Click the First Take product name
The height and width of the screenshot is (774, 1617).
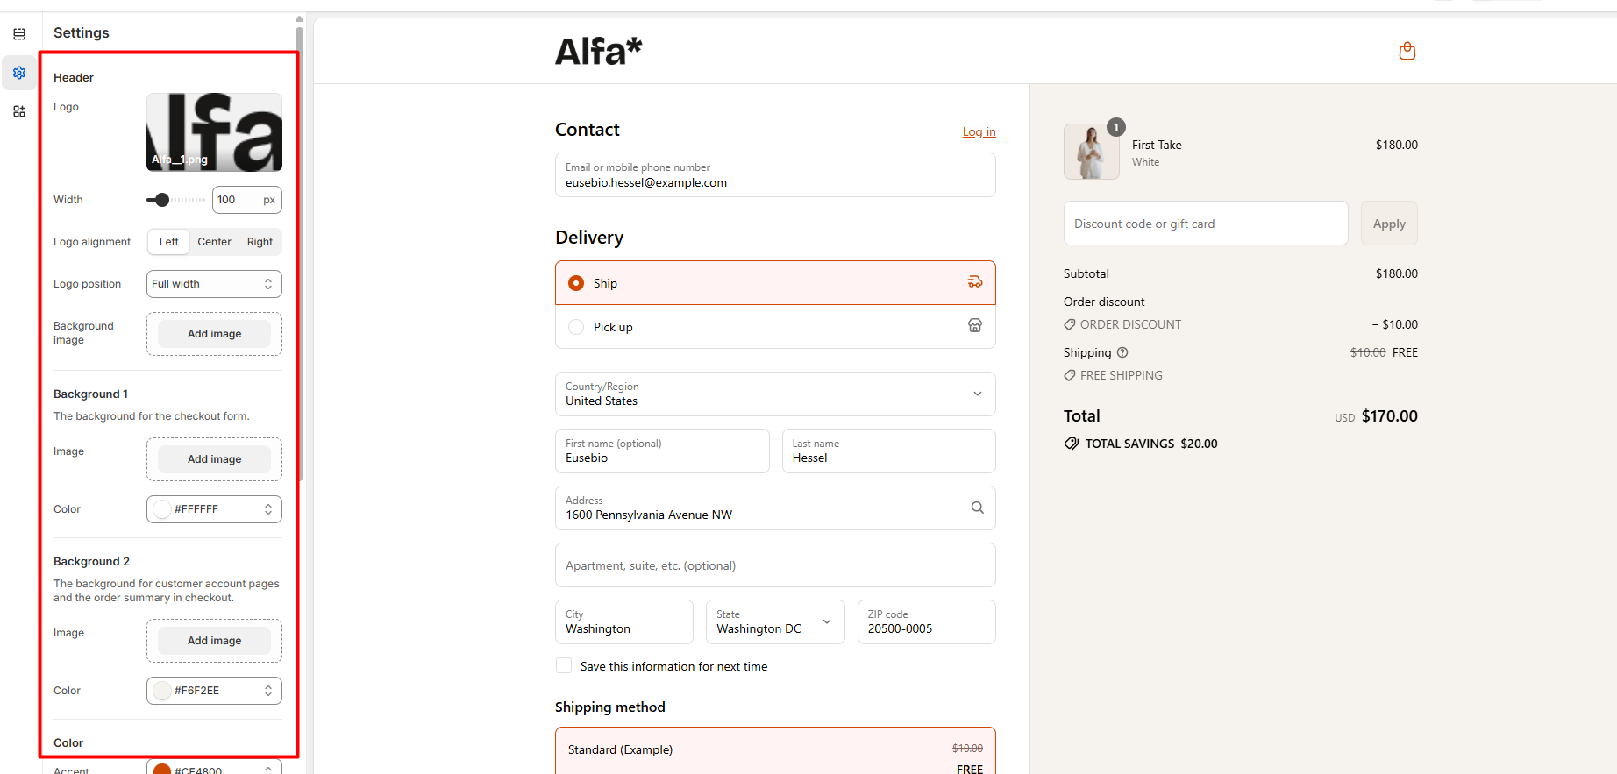coord(1157,145)
